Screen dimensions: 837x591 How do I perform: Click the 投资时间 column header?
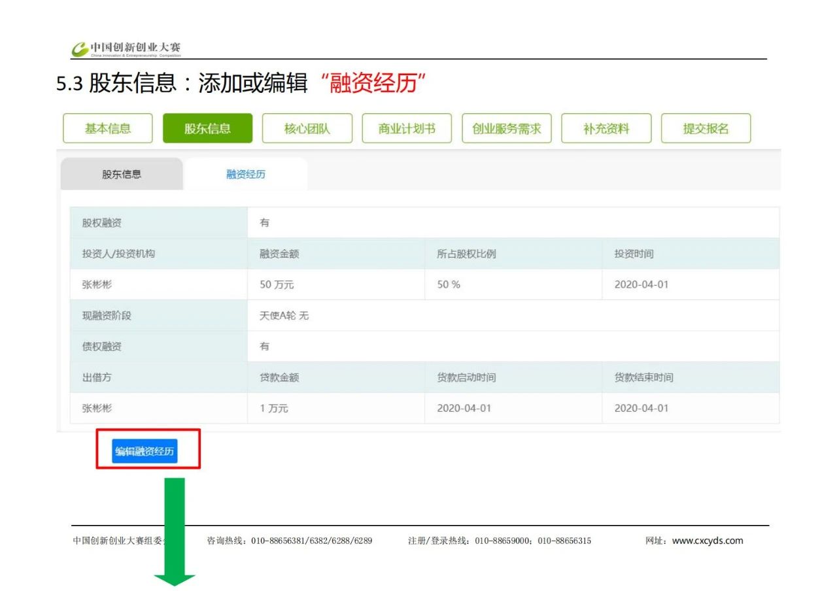(x=634, y=254)
